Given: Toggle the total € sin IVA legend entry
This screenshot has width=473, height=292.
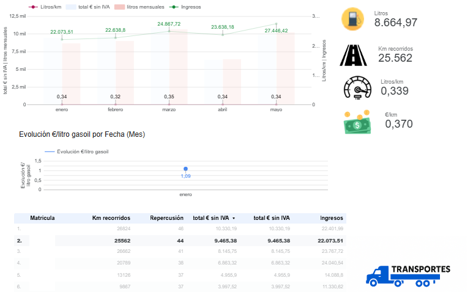Looking at the screenshot, I should click(88, 7).
